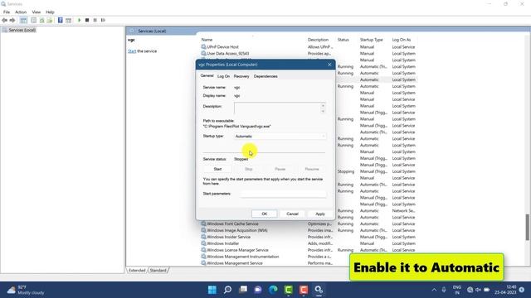The image size is (531, 298).
Task: Open the Windows Start menu
Action: pyautogui.click(x=212, y=290)
